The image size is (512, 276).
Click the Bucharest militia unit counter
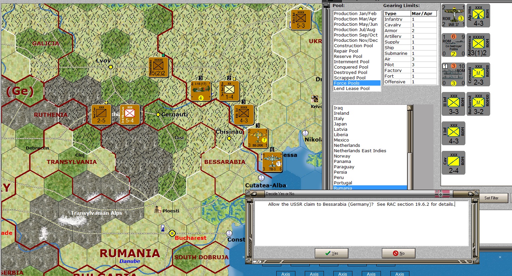[x=478, y=104]
